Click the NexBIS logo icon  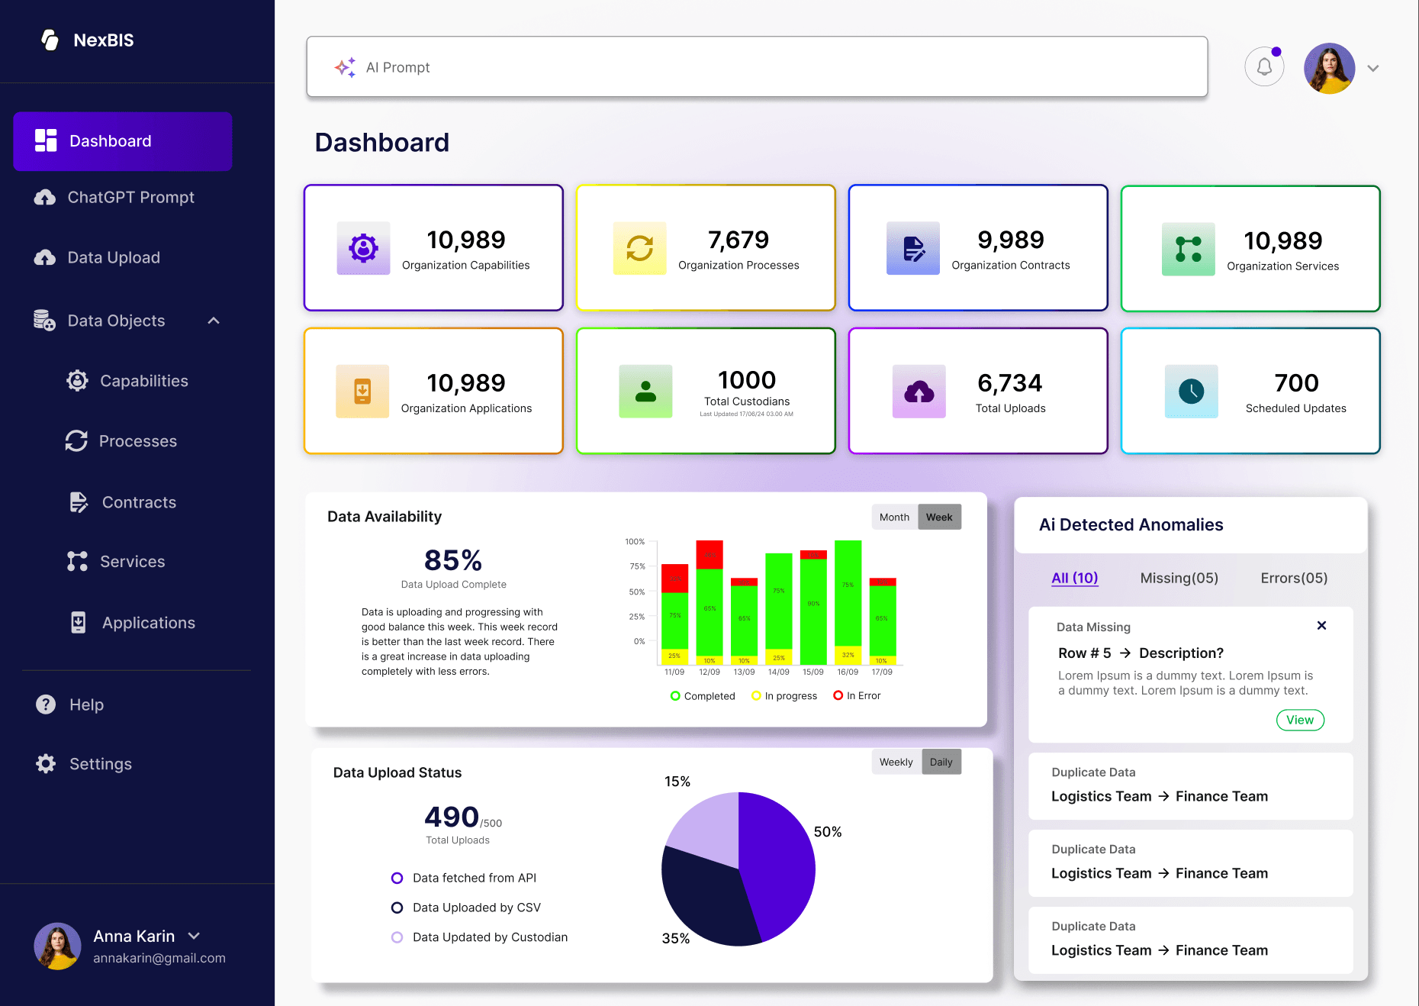tap(50, 40)
